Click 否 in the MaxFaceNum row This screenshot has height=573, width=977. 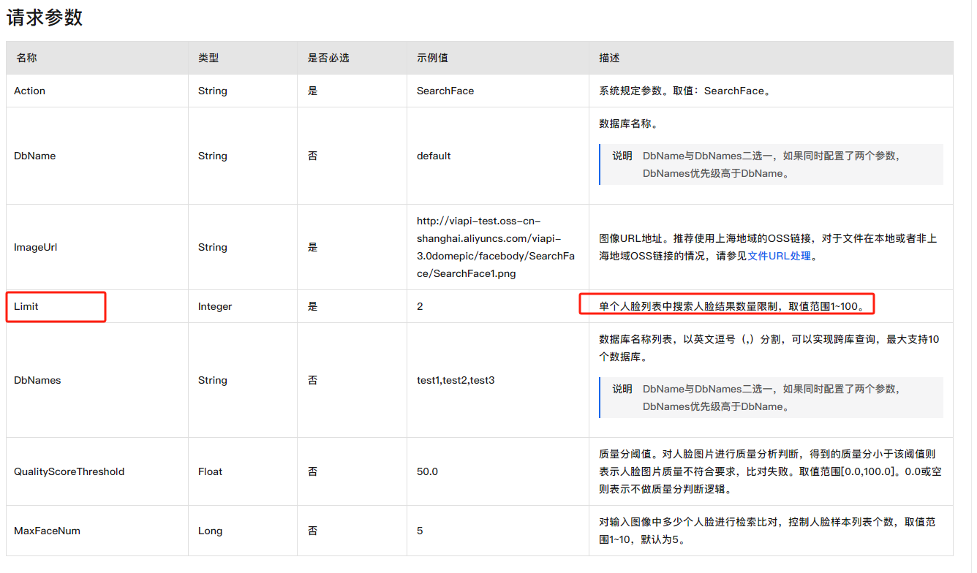click(x=313, y=531)
